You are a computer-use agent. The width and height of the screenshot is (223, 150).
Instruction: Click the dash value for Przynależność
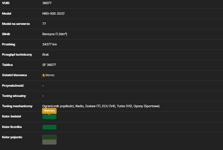(x=43, y=86)
